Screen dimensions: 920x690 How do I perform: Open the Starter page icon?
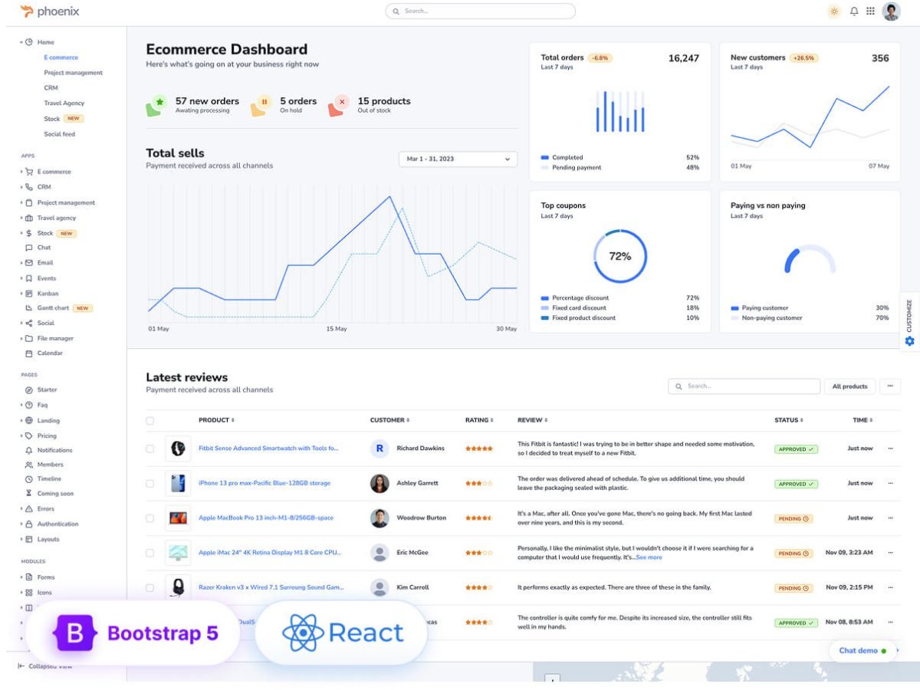pos(29,390)
